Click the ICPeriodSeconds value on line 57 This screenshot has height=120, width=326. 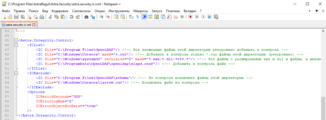click(x=77, y=97)
